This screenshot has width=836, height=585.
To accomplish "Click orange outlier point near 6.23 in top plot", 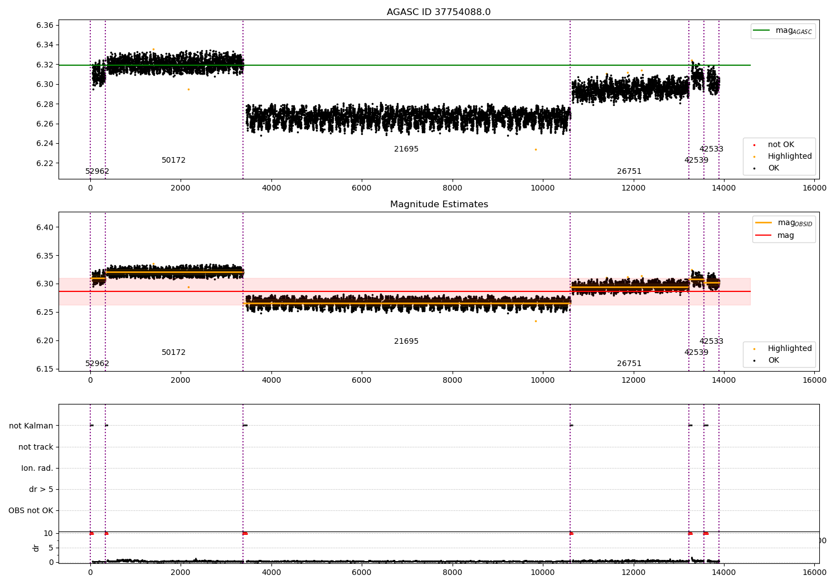I will pyautogui.click(x=536, y=149).
